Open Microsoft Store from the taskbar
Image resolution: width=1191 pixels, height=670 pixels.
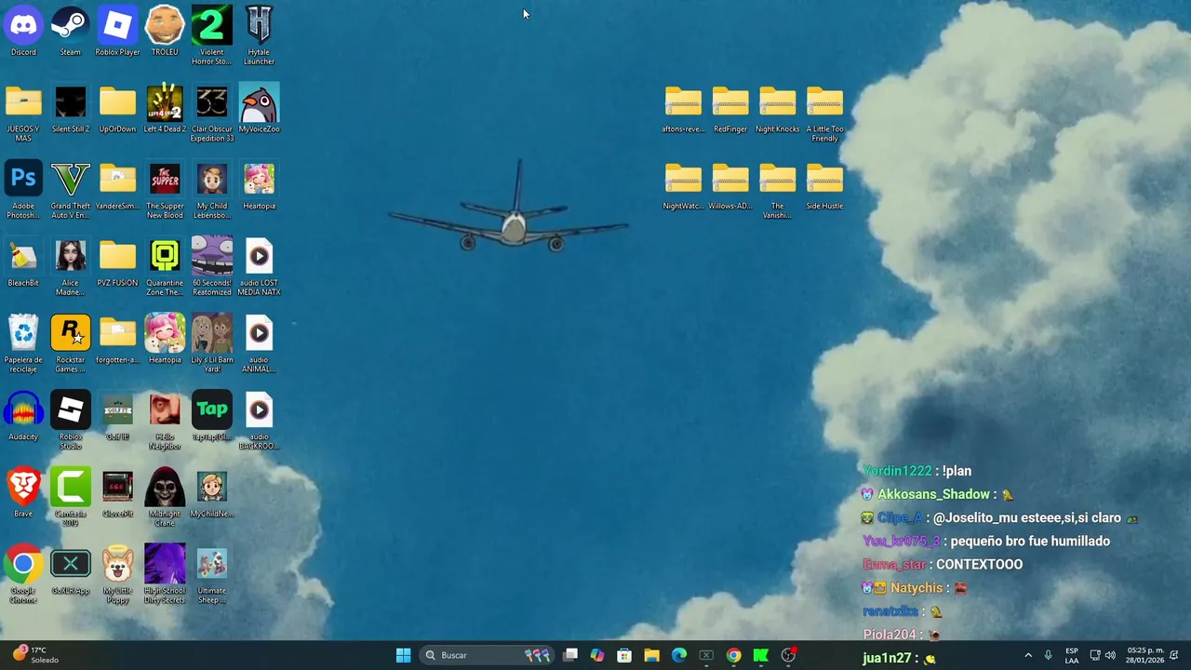(x=624, y=655)
